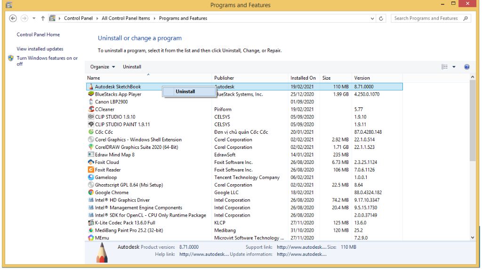The width and height of the screenshot is (482, 269).
Task: Click the Medibang publisher cell
Action: [x=225, y=230]
